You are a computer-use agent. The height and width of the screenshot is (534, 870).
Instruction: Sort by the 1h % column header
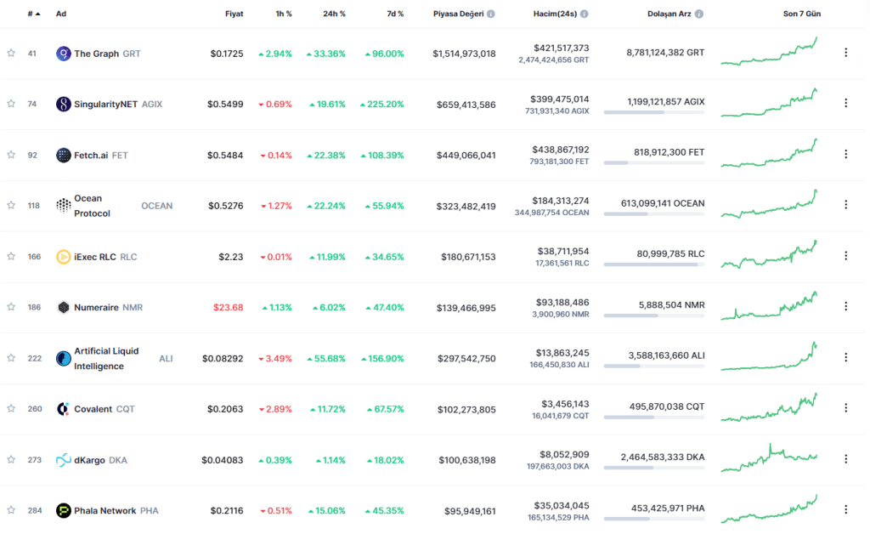284,14
